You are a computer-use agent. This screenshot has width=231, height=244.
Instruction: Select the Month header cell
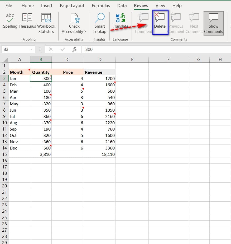coord(20,72)
